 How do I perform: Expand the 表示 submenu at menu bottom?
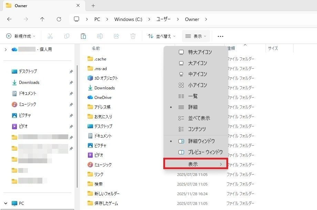coord(195,164)
